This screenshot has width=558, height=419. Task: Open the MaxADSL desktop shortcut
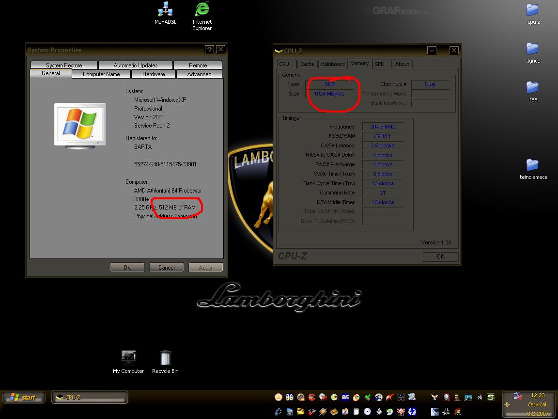pos(165,10)
